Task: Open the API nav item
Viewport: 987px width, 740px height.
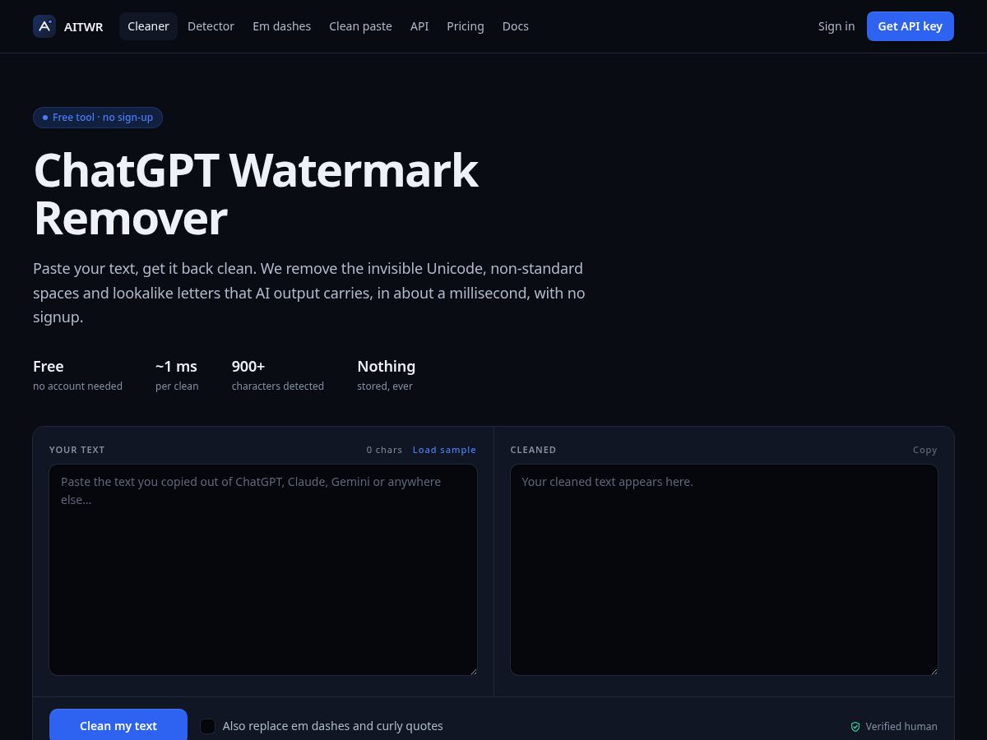Action: pos(419,26)
